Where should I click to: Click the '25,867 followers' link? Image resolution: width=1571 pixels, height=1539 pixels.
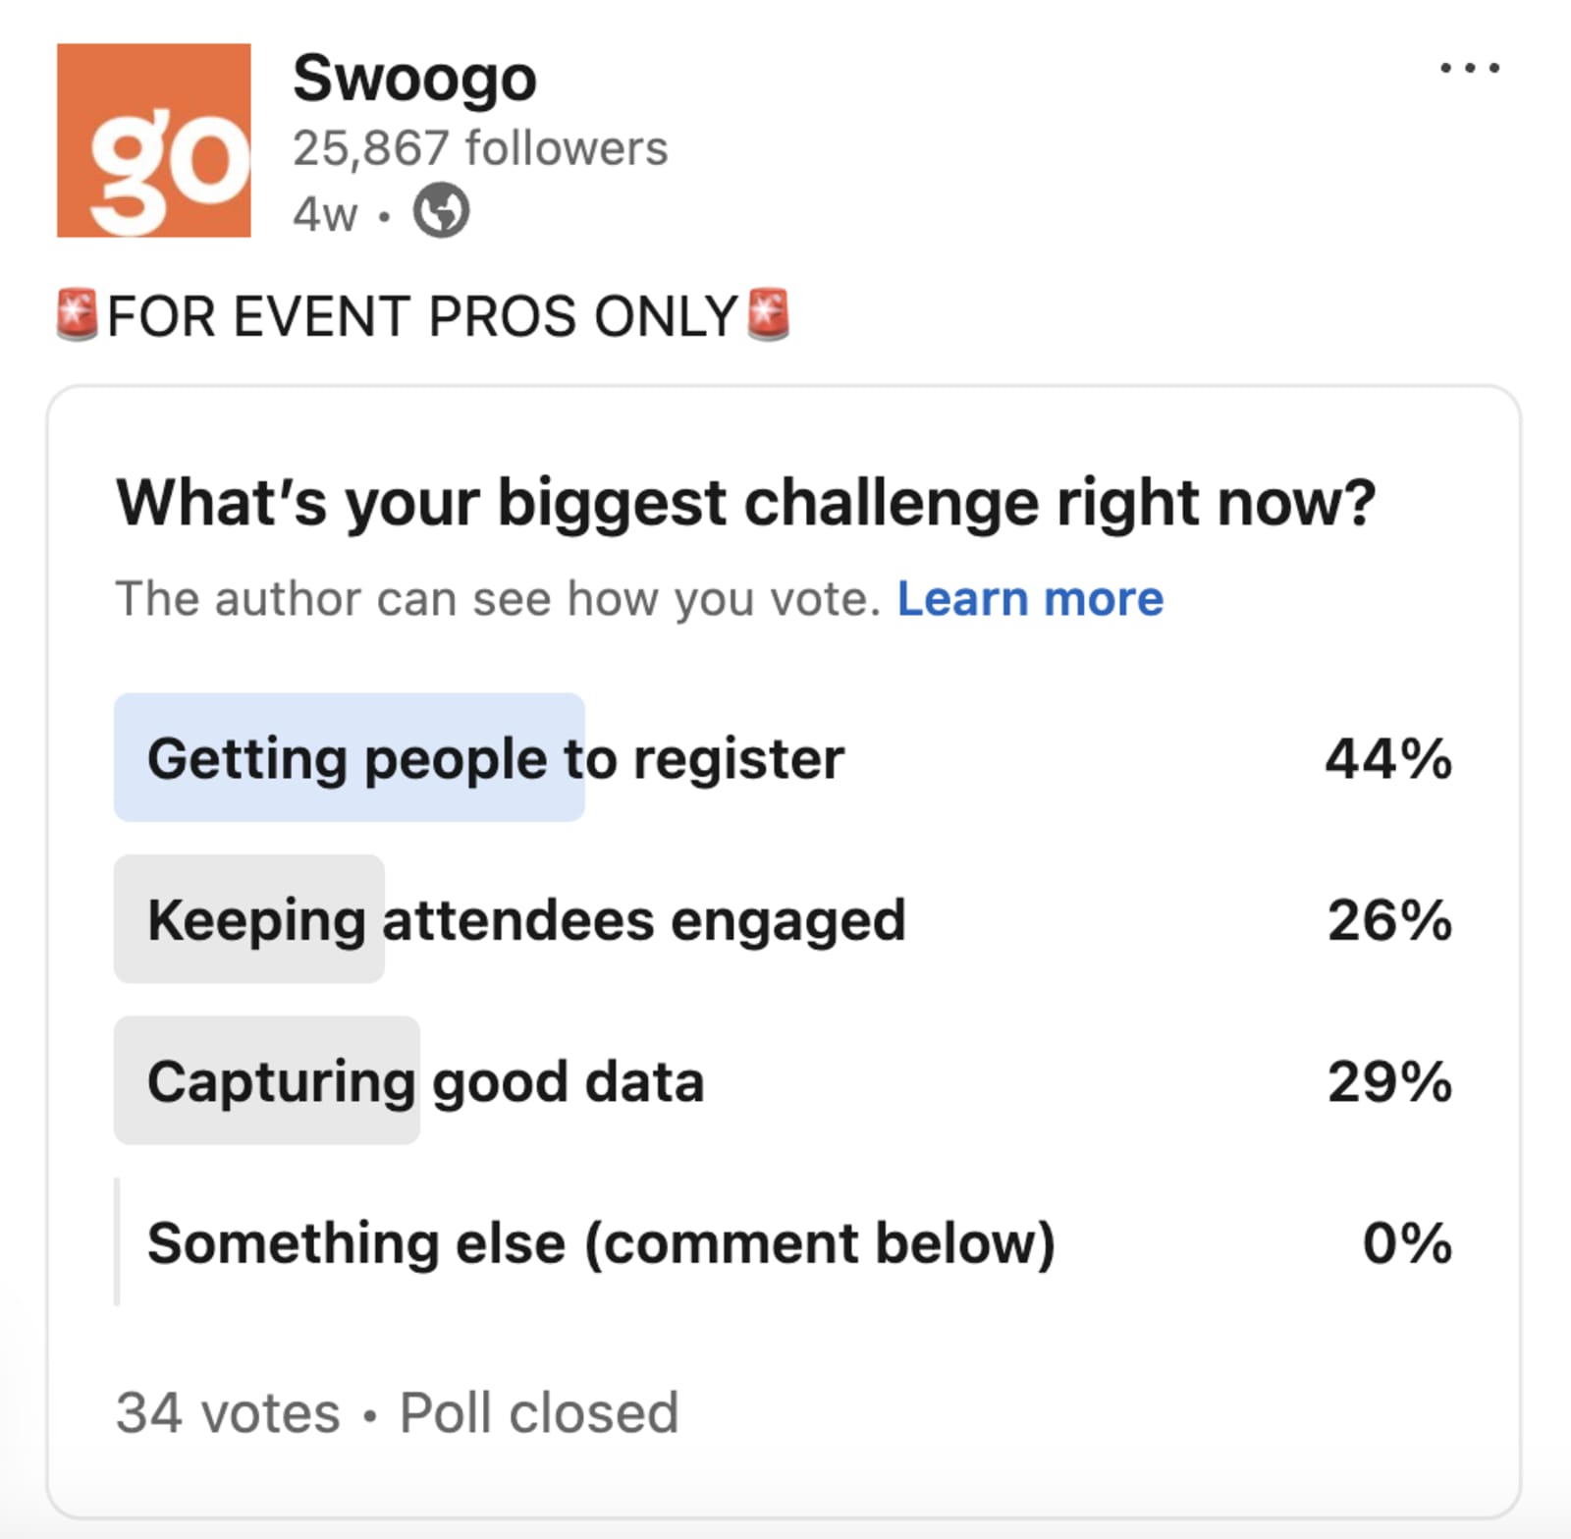click(480, 147)
